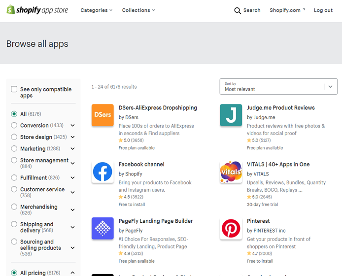
Task: Open the PageFly app icon
Action: coord(103,228)
